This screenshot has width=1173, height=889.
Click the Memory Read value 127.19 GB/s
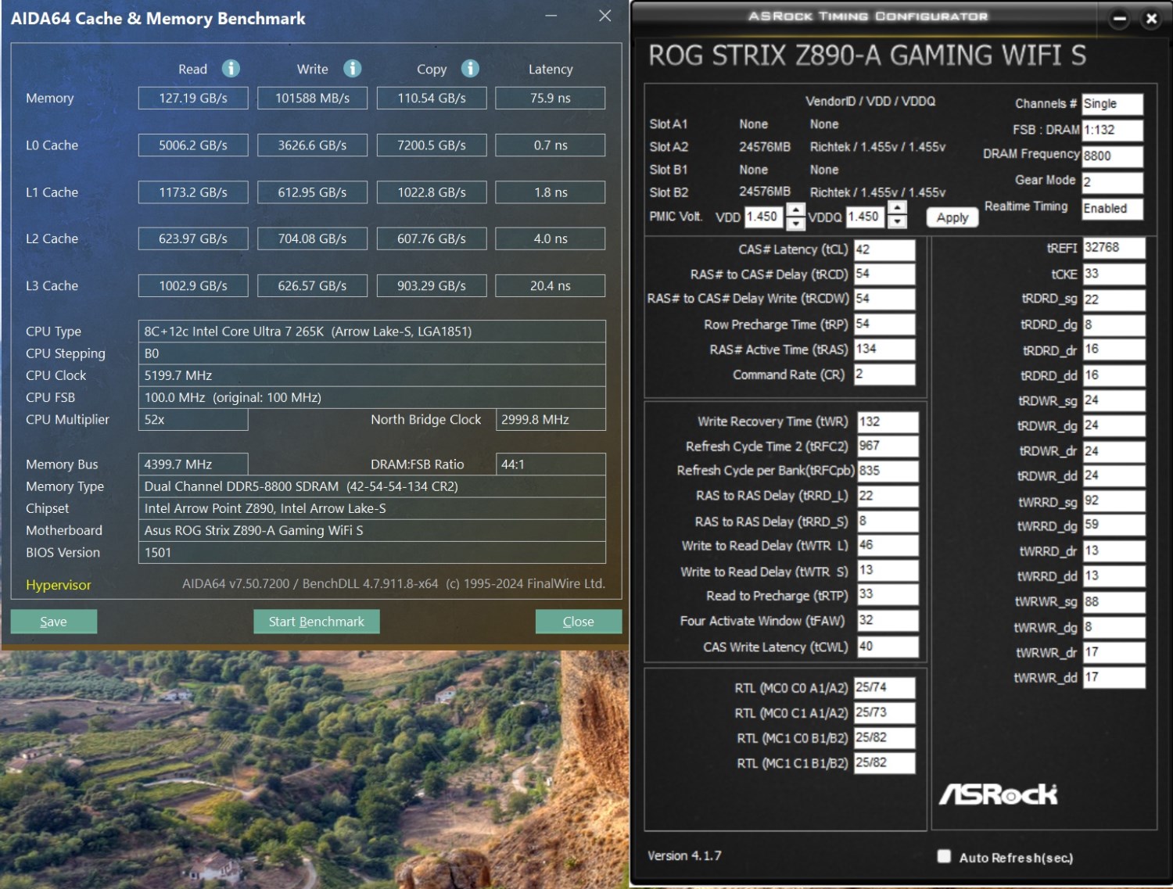click(193, 98)
